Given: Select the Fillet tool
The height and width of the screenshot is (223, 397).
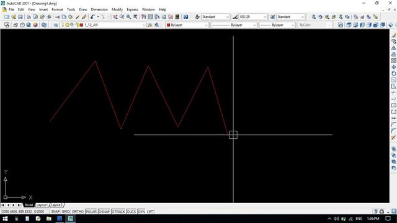Looking at the screenshot, I should 394,131.
